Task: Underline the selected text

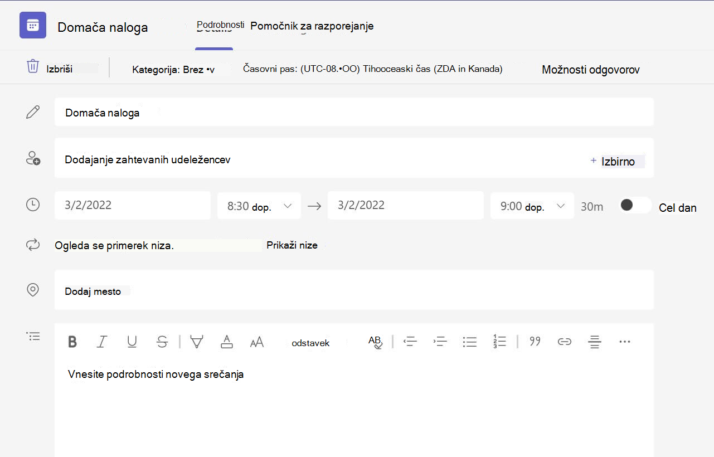Action: pyautogui.click(x=132, y=342)
